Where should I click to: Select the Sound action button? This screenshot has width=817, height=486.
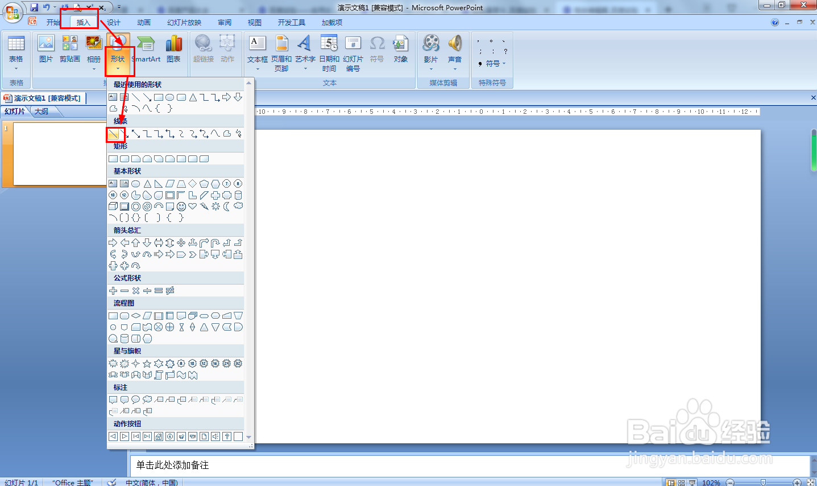pyautogui.click(x=215, y=436)
